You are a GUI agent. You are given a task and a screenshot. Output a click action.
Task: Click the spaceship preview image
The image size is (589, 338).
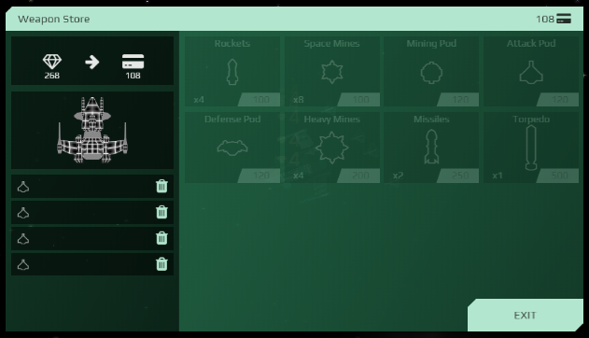92,130
